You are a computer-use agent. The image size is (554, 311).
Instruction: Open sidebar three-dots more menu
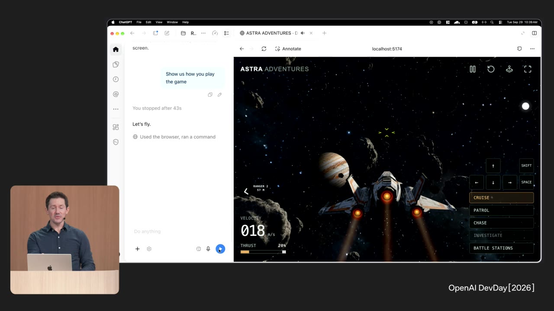[x=116, y=109]
